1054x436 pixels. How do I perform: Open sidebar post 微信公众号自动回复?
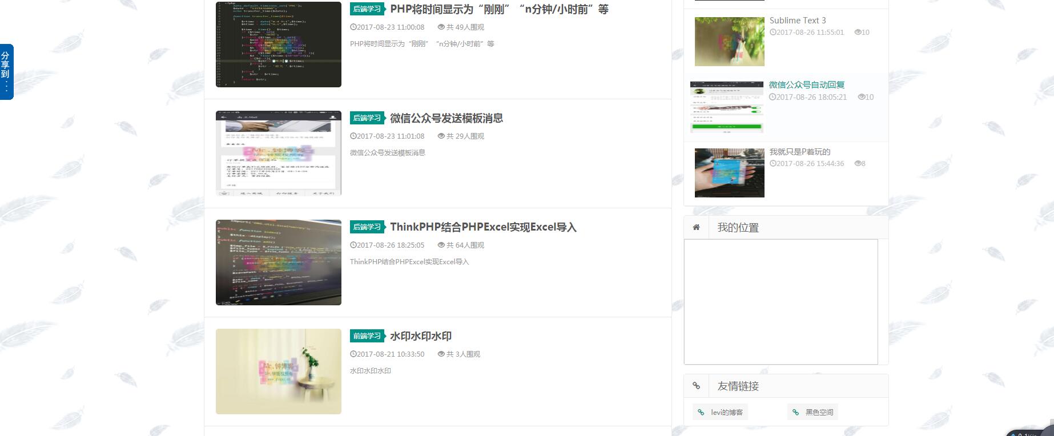(x=806, y=84)
